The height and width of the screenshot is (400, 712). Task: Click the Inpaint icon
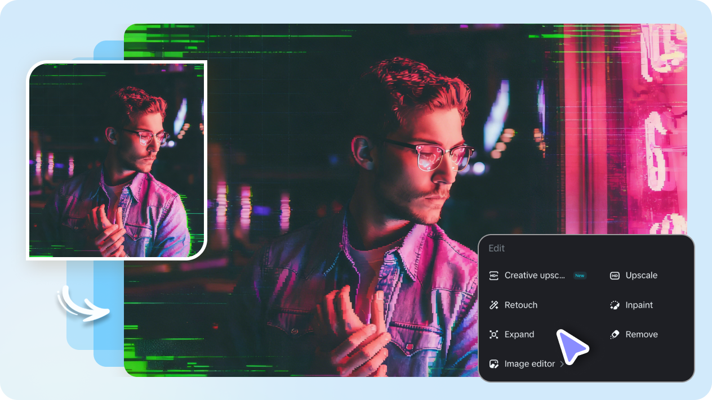[615, 305]
